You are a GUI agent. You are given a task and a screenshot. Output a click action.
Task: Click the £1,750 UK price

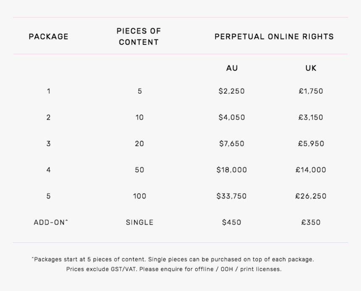[311, 91]
